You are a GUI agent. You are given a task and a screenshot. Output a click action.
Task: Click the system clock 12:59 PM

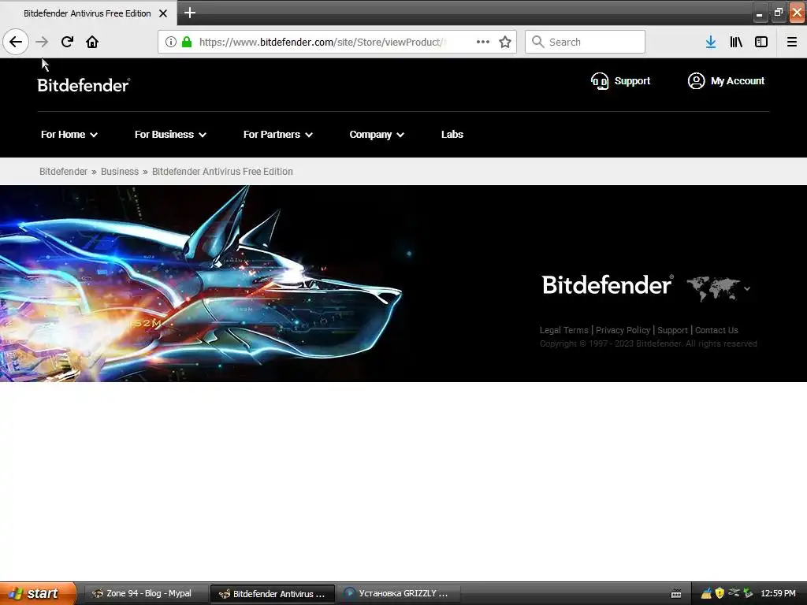click(x=778, y=594)
